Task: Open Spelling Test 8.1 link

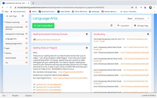Action: 49,90
